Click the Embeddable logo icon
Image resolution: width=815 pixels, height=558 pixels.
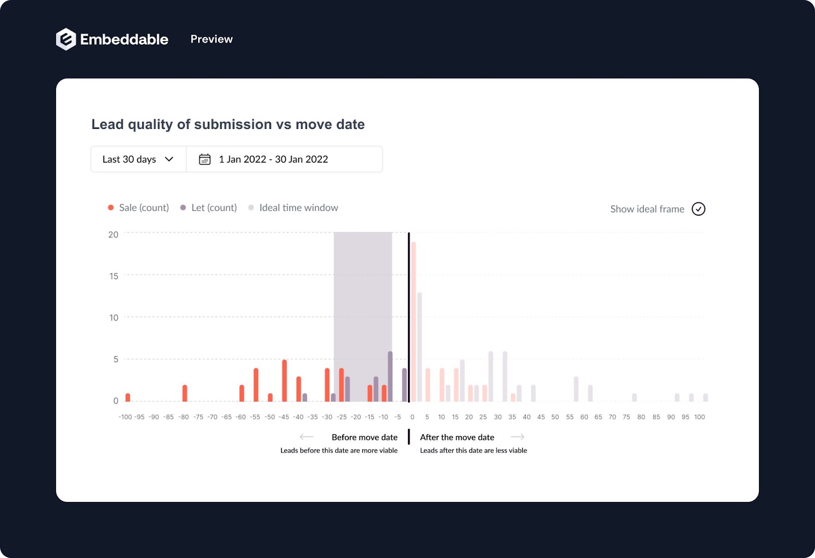(x=65, y=39)
